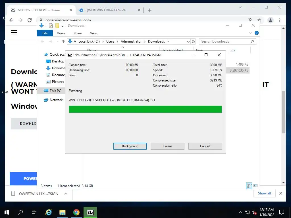Reload the Chrome page

tap(30, 20)
